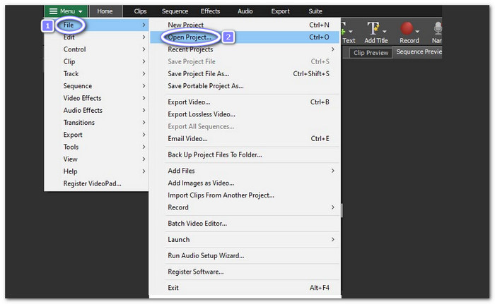
Task: Open the Tools submenu
Action: 96,147
